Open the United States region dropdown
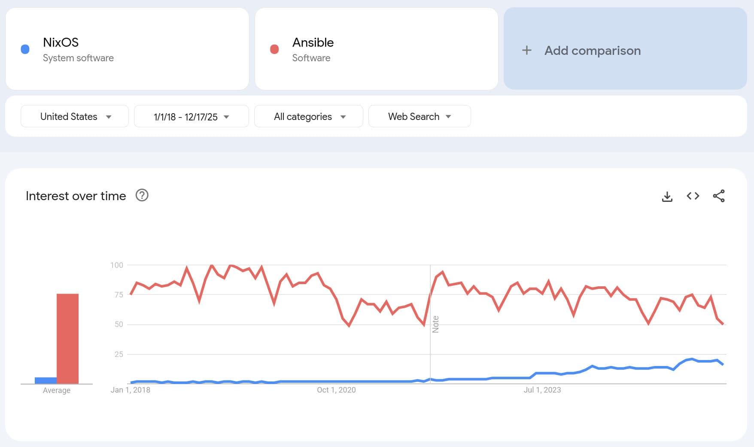The image size is (754, 447). [75, 117]
